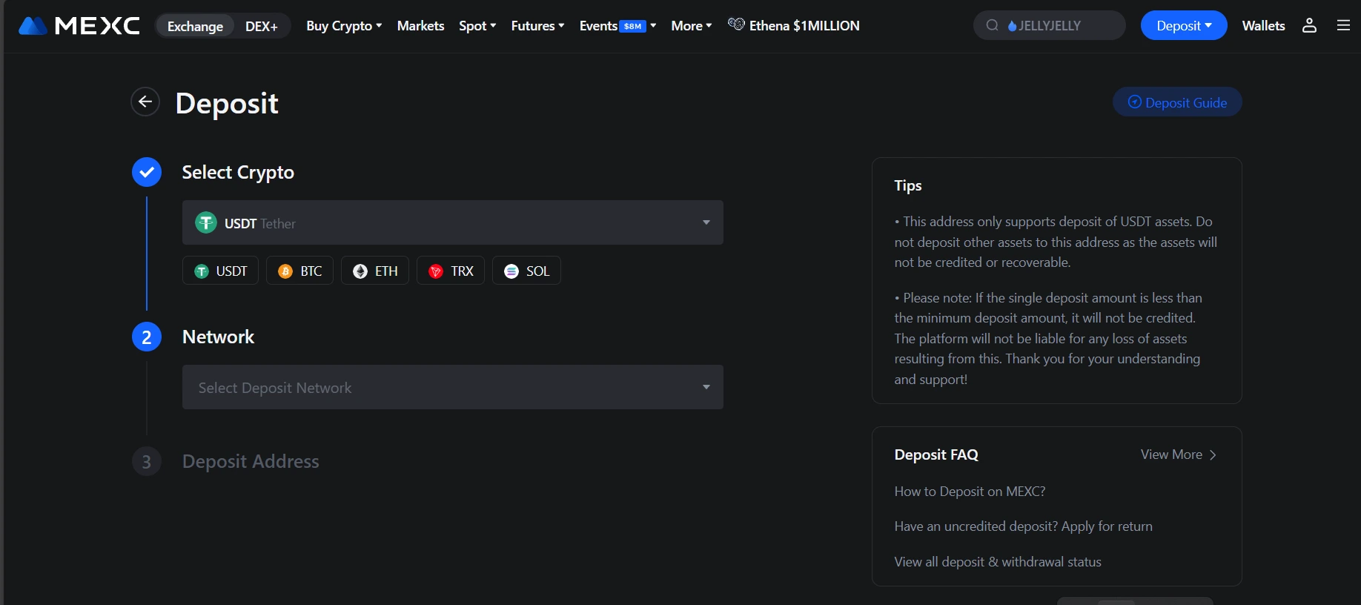Open the hamburger menu icon
The image size is (1361, 605).
pyautogui.click(x=1343, y=25)
